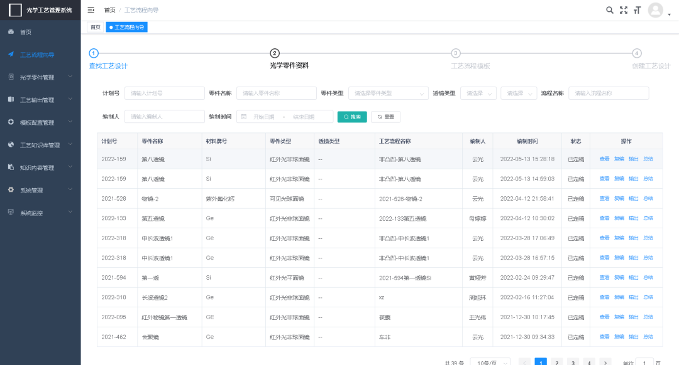Screen dimensions: 679x365
Task: Go to page 2 in pagination
Action: [556, 362]
